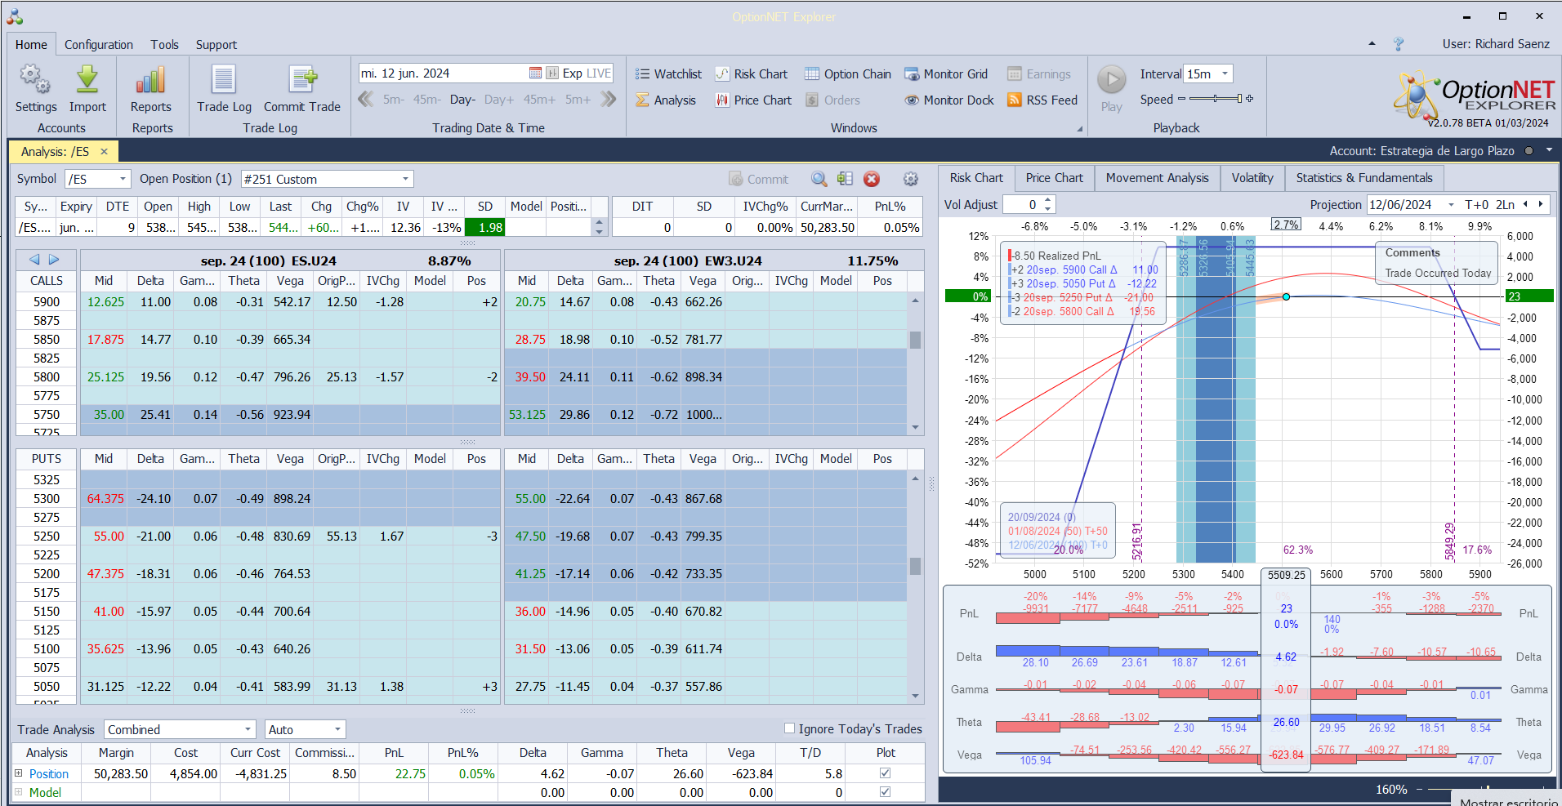
Task: Click the export grid icon next to the magnifier
Action: pos(845,179)
